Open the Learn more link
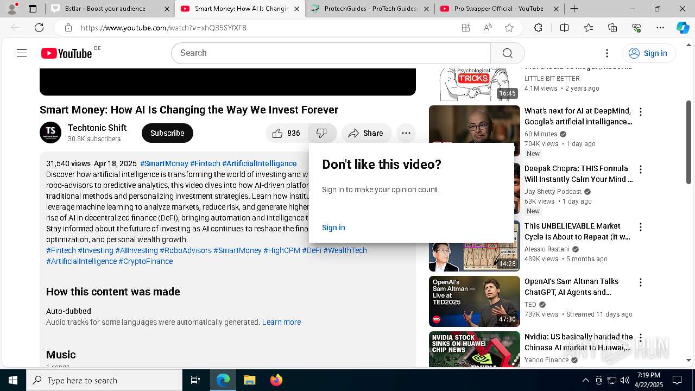The image size is (695, 391). coord(281,322)
